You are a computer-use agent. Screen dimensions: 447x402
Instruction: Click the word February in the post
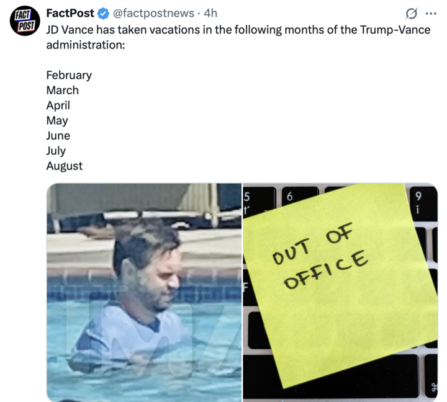69,75
